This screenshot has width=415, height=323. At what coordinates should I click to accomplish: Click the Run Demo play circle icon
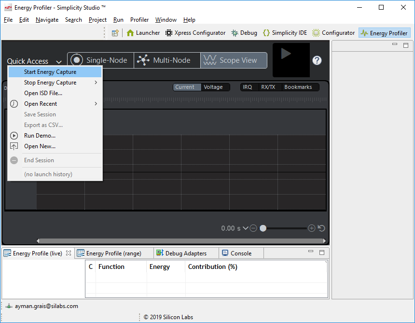pyautogui.click(x=14, y=136)
